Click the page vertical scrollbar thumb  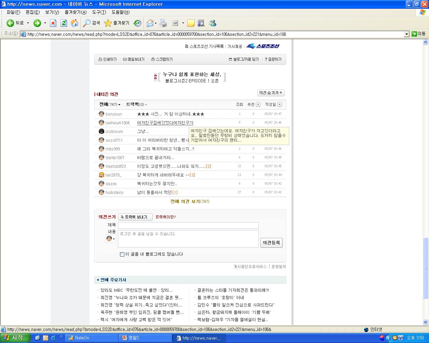coord(425,268)
